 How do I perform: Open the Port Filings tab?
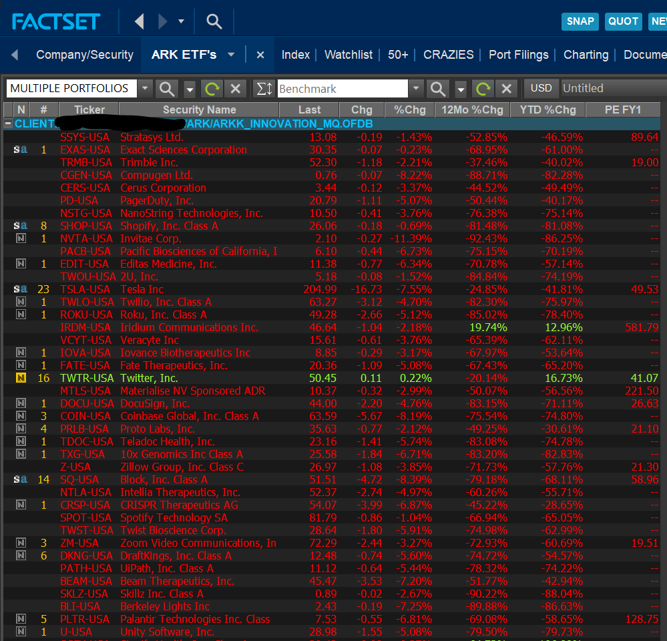(519, 55)
